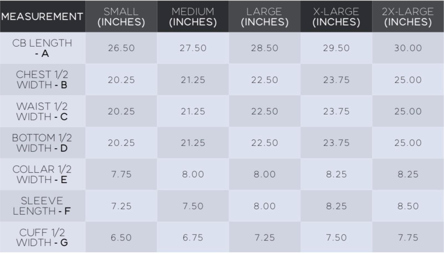444x254 pixels.
Task: Select the SLEEVE LENGTH - F row label
Action: [42, 206]
